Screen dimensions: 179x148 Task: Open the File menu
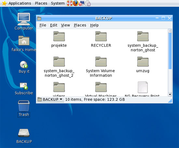pos(43,25)
